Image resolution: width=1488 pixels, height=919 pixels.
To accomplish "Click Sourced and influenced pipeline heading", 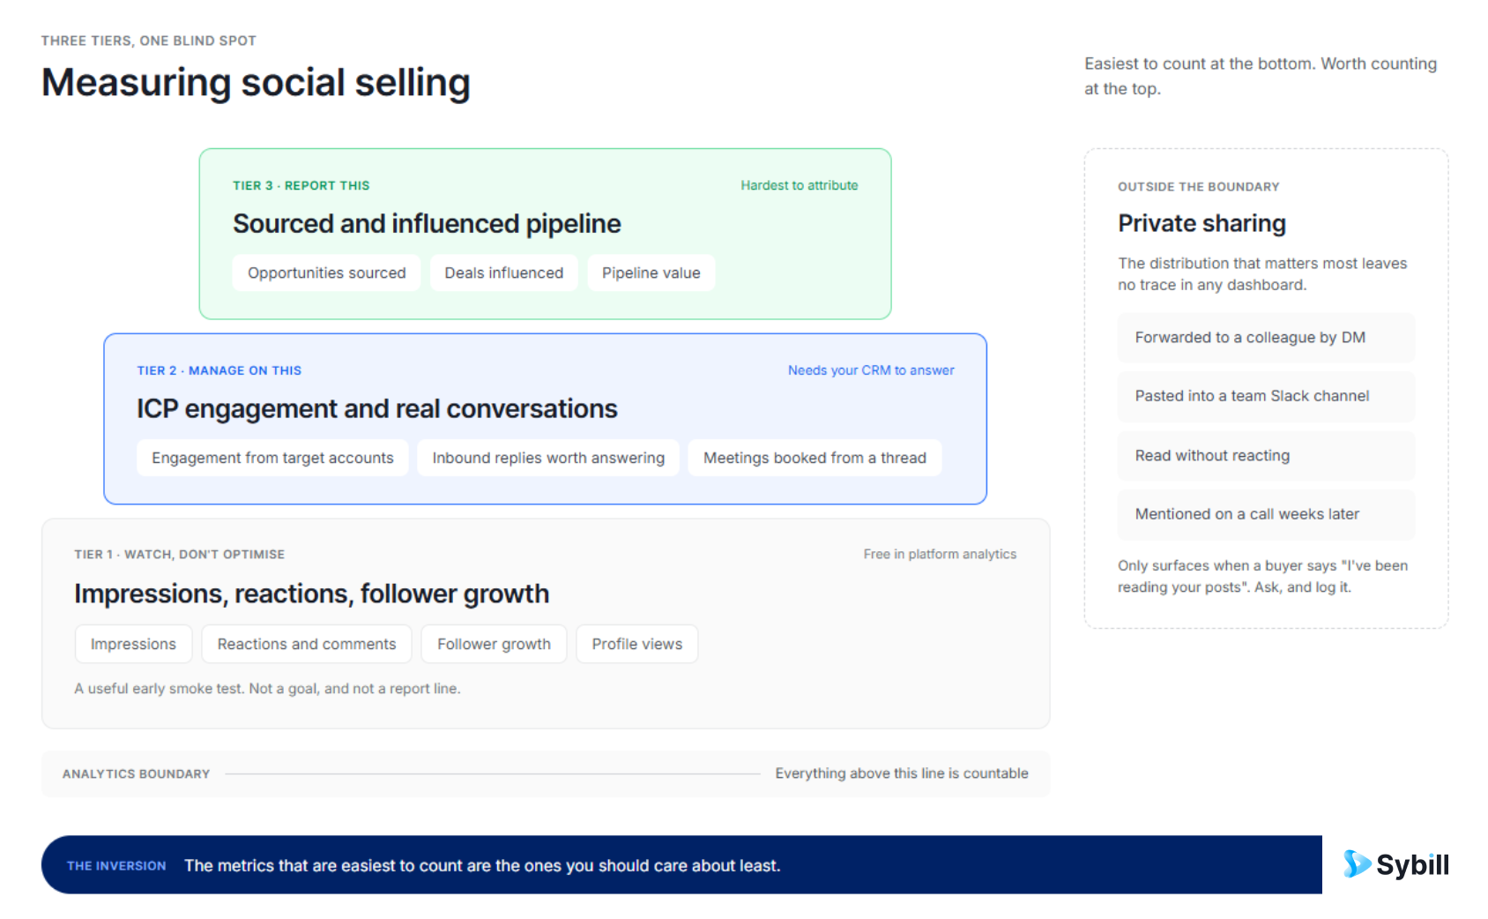I will (427, 224).
